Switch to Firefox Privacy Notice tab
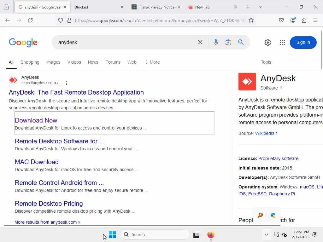 [156, 7]
